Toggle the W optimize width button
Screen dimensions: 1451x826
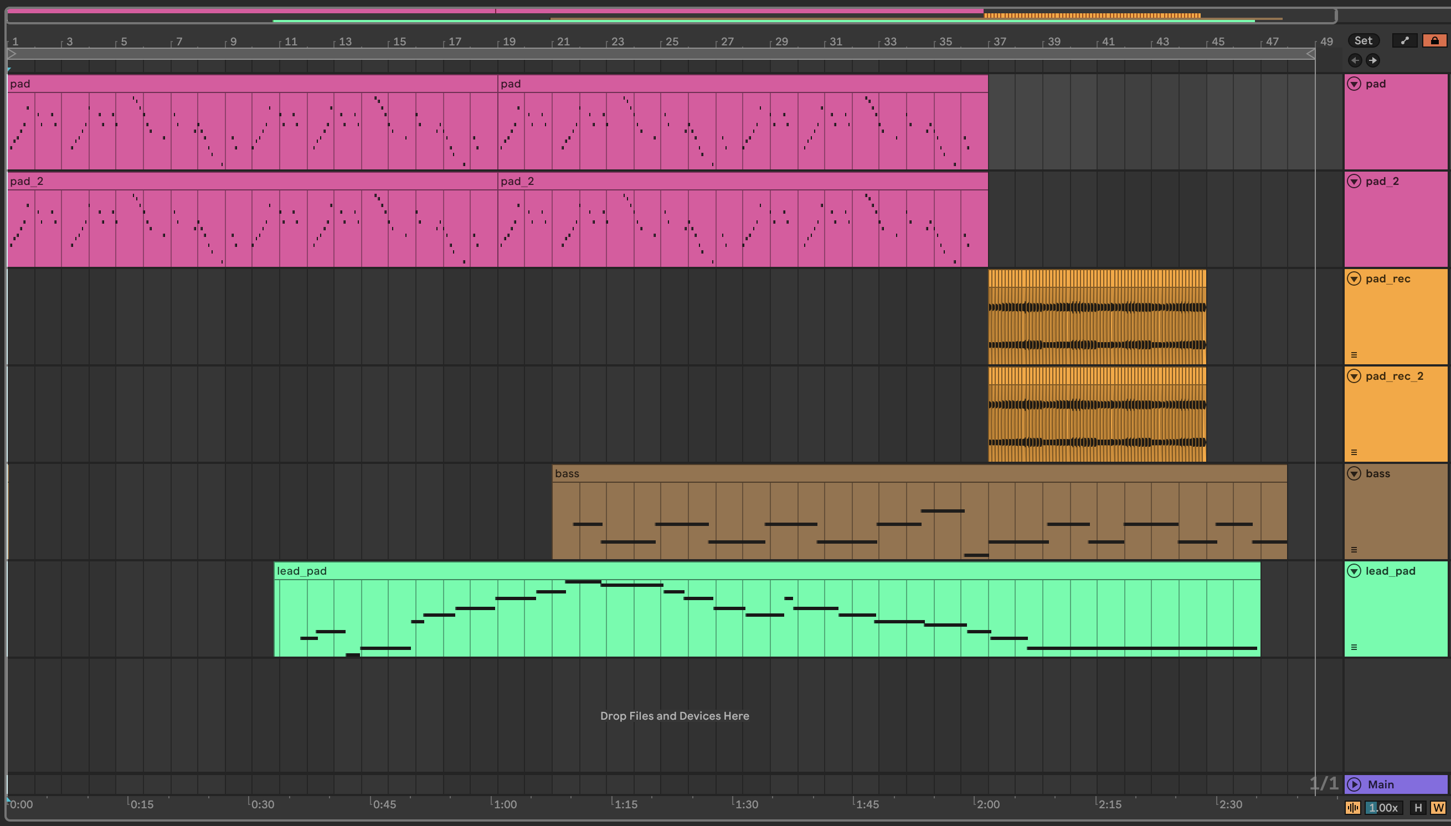pyautogui.click(x=1437, y=807)
